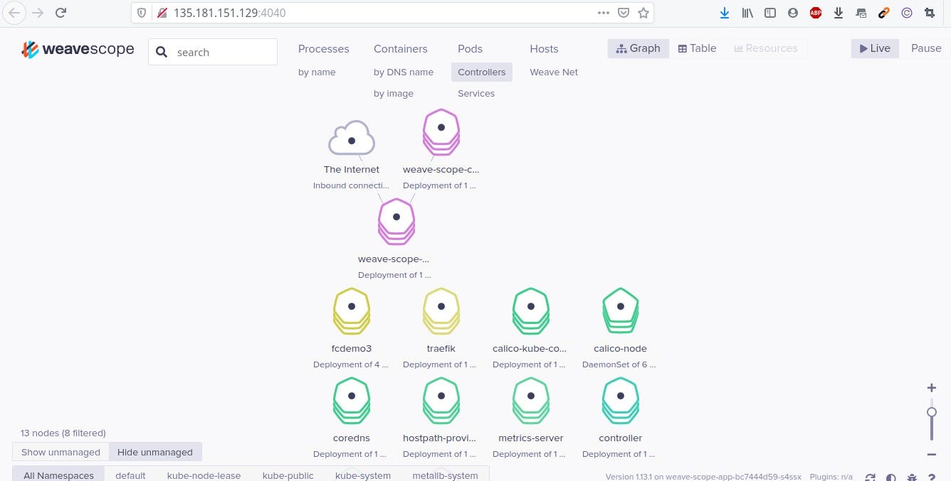Switch to Hide unmanaged
The image size is (951, 481).
(155, 452)
